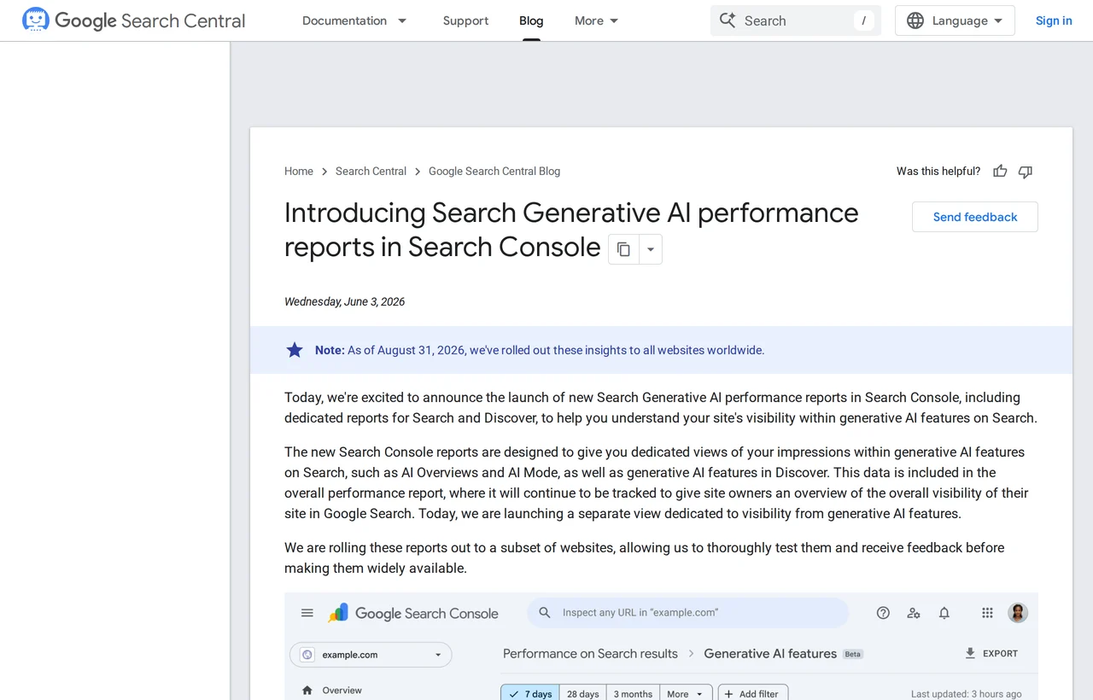Click the date "Wednesday, June 3, 2026"
The width and height of the screenshot is (1093, 700).
(x=345, y=301)
